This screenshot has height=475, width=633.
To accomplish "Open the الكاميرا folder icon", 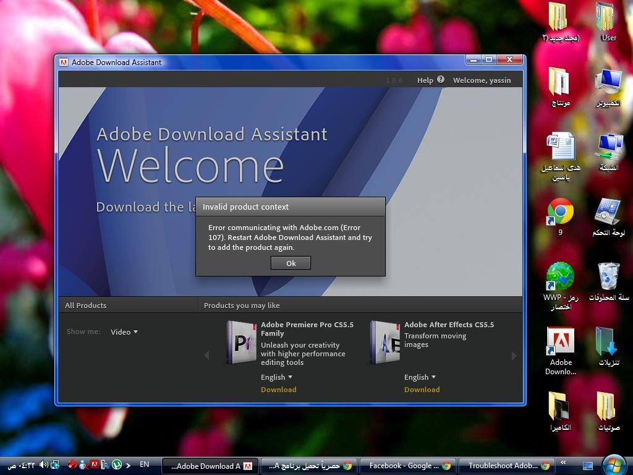I will pyautogui.click(x=560, y=411).
